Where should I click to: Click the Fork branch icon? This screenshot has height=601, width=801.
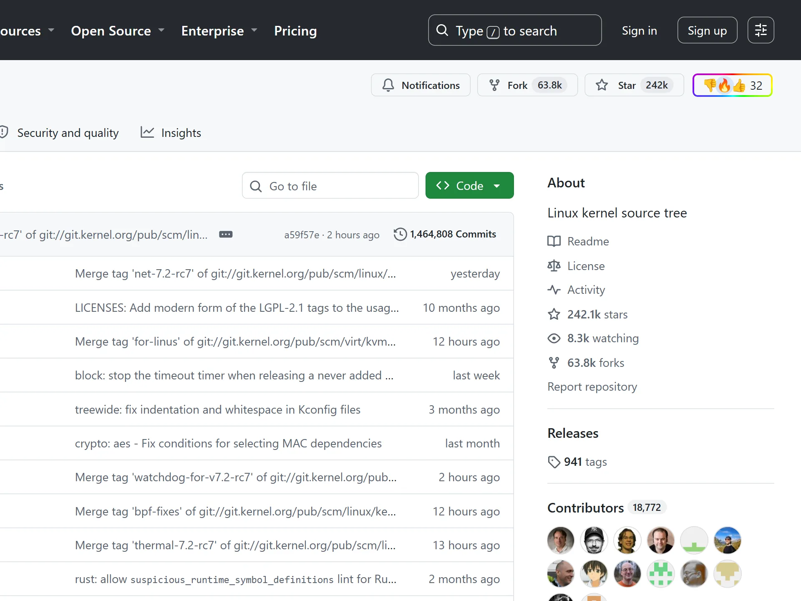click(x=494, y=85)
